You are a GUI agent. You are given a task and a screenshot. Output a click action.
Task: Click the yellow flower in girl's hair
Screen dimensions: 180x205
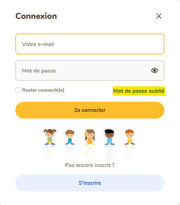click(x=86, y=132)
